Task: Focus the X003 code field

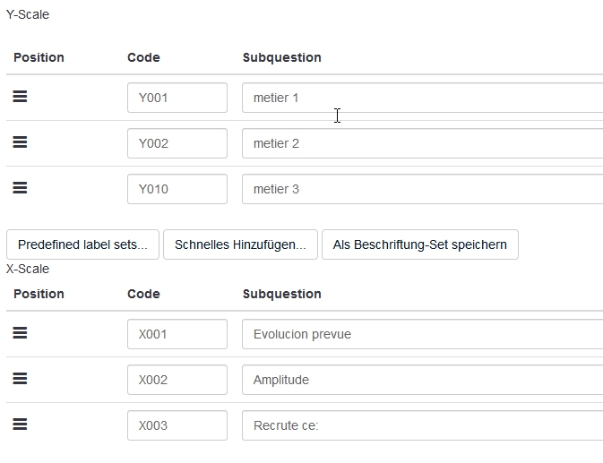Action: [x=177, y=425]
